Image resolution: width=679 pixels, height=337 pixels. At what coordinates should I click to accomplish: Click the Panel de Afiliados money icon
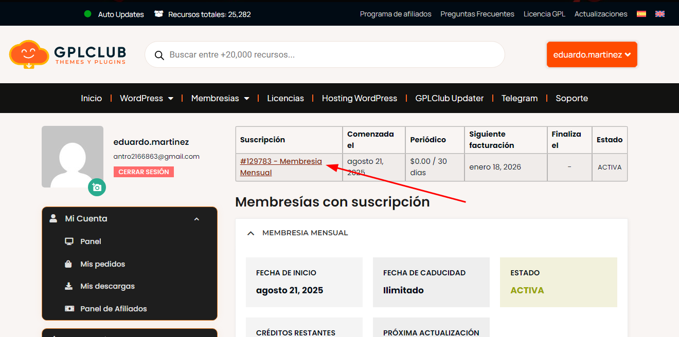[69, 309]
